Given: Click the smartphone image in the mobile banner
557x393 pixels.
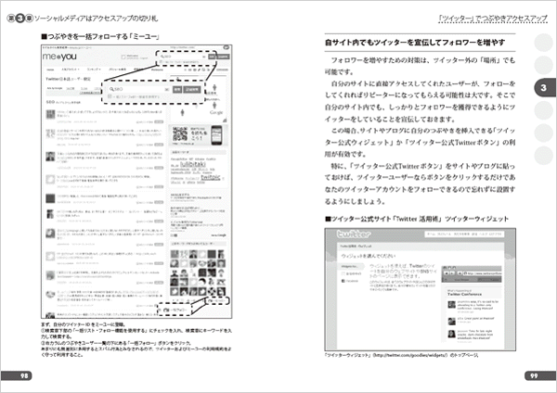Looking at the screenshot, I should (x=216, y=135).
